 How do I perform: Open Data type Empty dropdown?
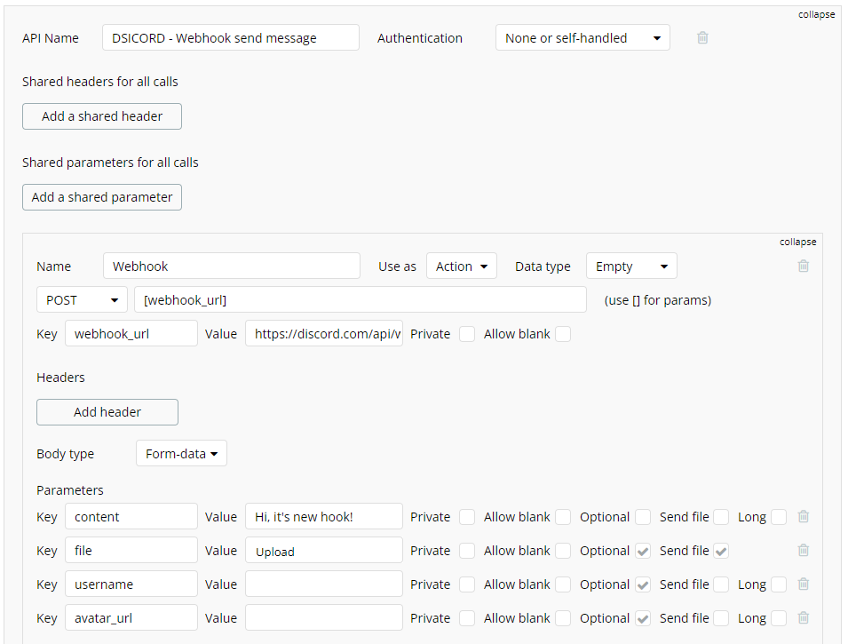point(630,266)
